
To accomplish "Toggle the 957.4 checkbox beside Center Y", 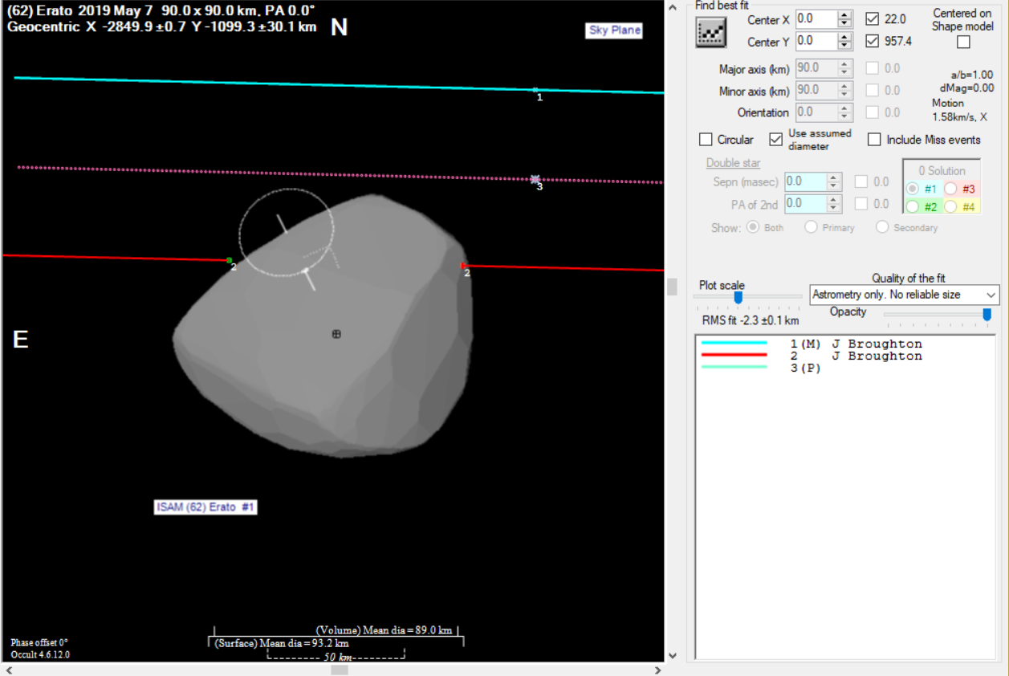I will click(x=873, y=41).
